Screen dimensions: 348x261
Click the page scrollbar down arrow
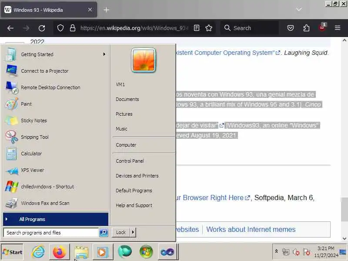(x=344, y=238)
